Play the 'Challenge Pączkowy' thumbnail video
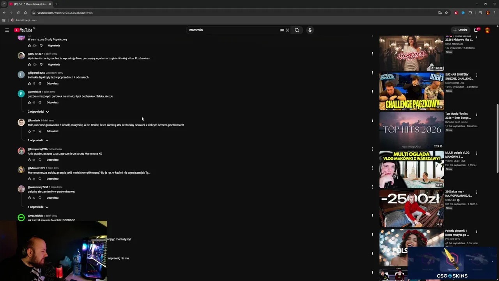499x281 pixels. tap(411, 91)
